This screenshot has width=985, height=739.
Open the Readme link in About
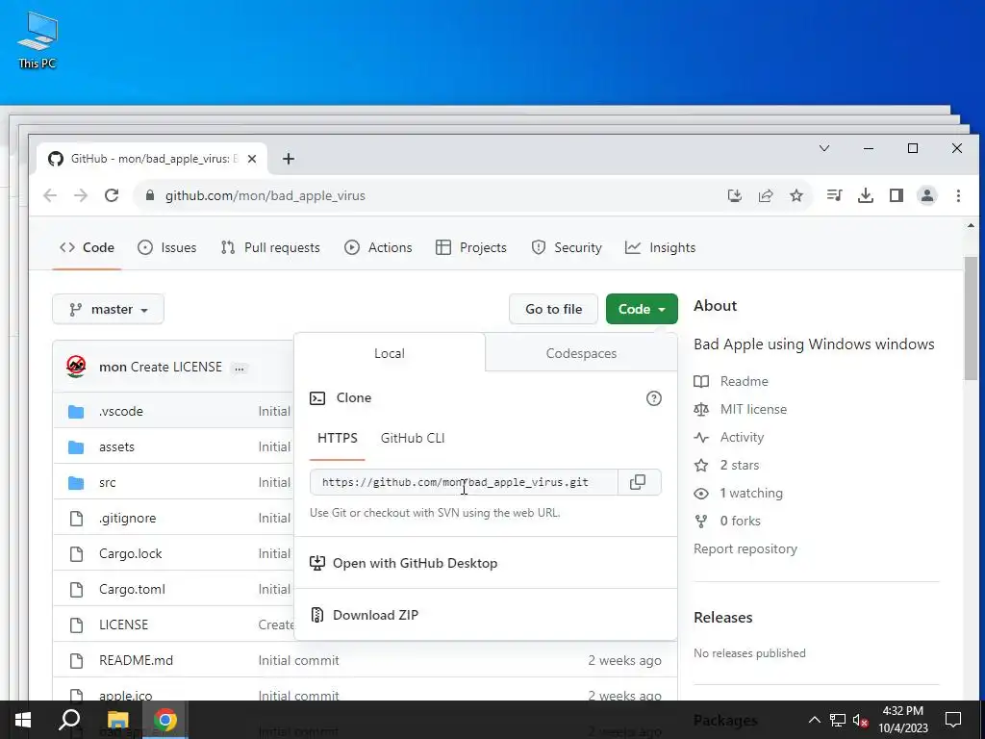[x=731, y=381]
